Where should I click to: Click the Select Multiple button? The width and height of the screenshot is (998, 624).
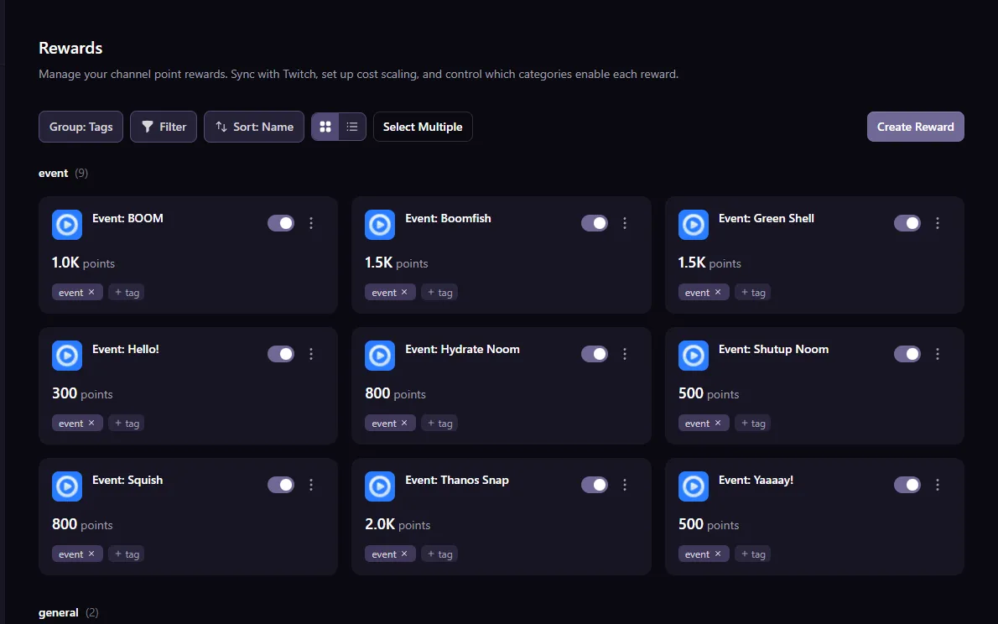[423, 126]
